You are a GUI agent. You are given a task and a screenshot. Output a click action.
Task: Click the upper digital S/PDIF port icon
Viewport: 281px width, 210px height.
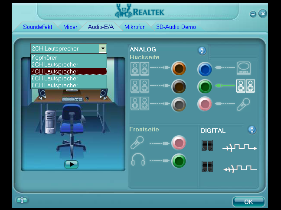(x=207, y=146)
